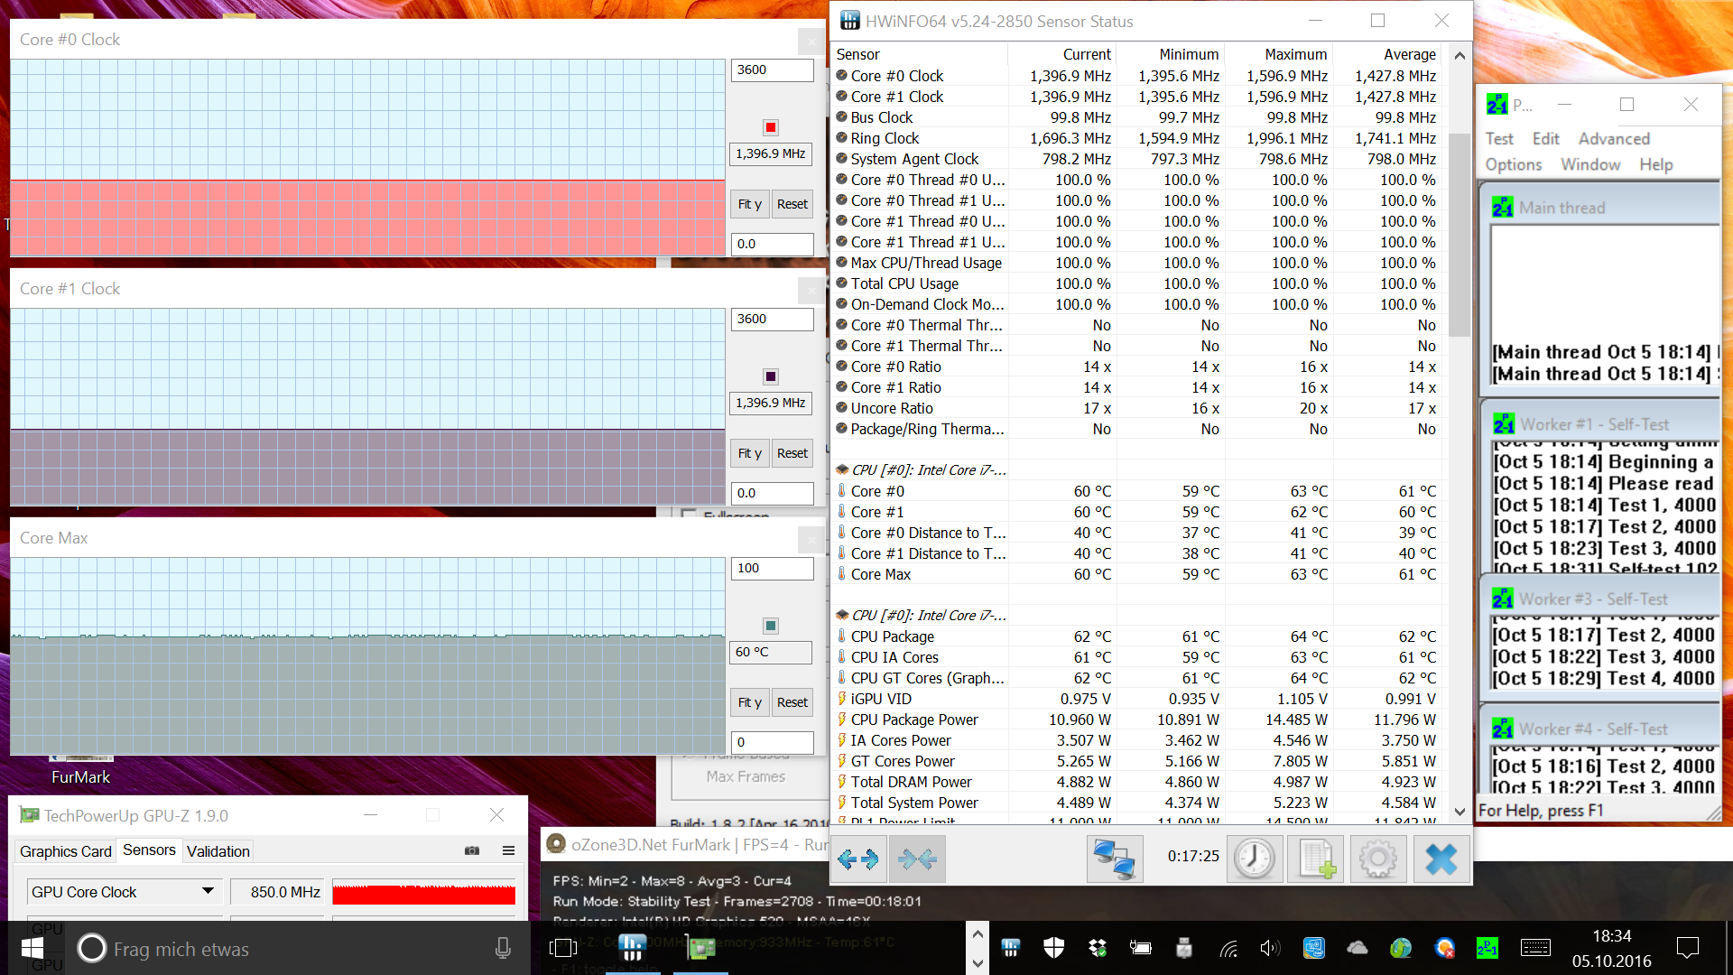The width and height of the screenshot is (1733, 975).
Task: Click Reset in Core #0 Clock graph
Action: [x=792, y=204]
